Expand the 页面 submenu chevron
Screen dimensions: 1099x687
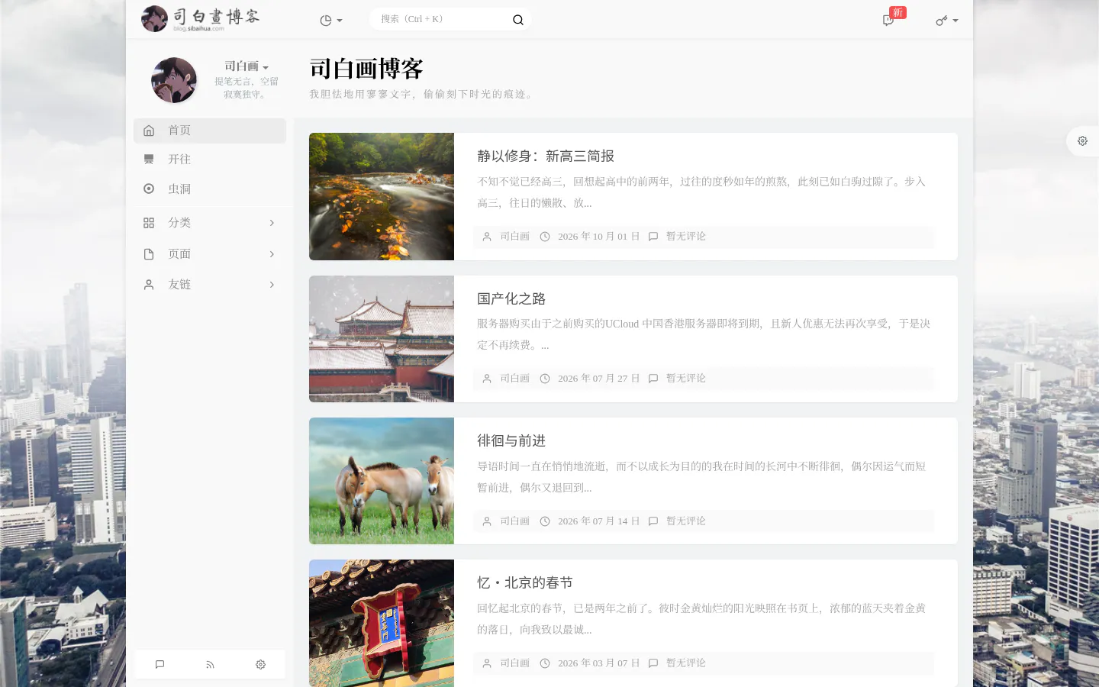[272, 254]
